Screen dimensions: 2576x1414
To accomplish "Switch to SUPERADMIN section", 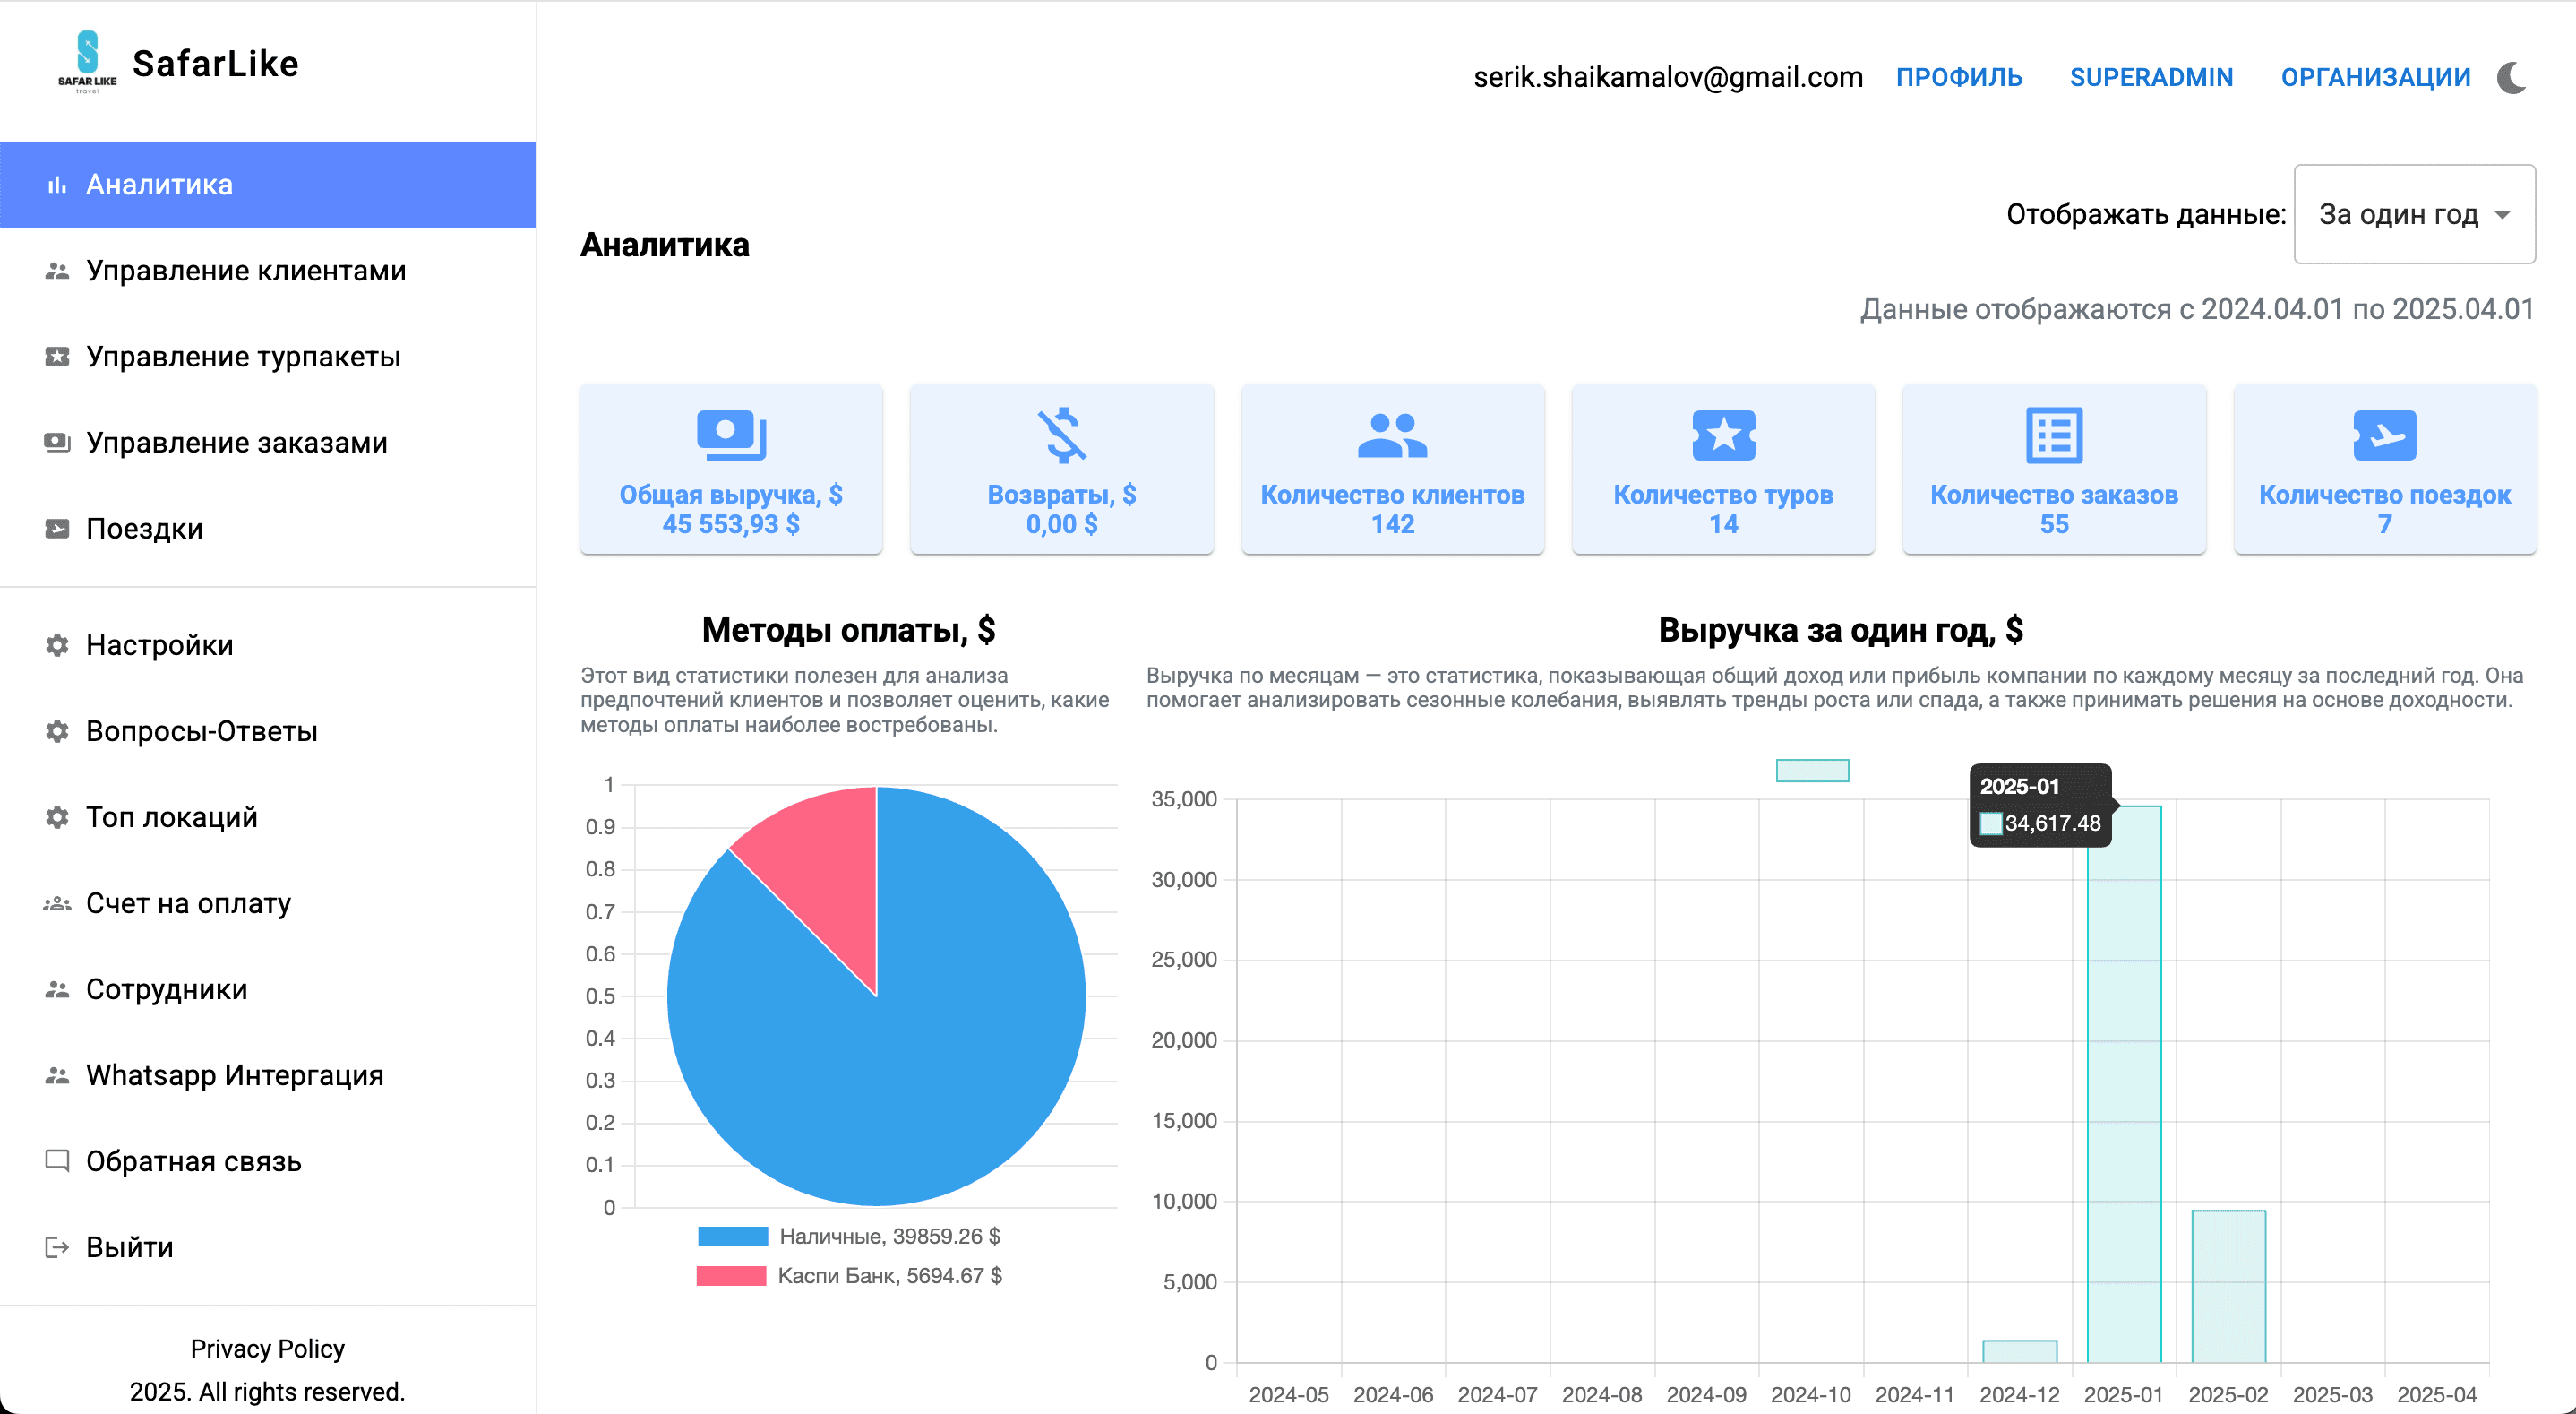I will tap(2151, 77).
